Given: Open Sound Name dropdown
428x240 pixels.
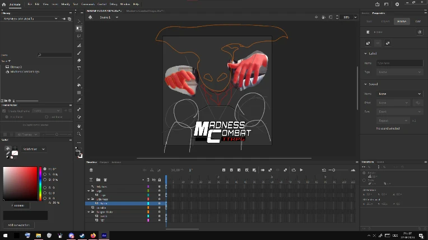Looking at the screenshot, I should (x=399, y=94).
